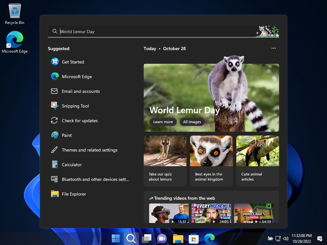Open Task View in taskbar
Screen dimensions: 327x245
tap(147, 238)
